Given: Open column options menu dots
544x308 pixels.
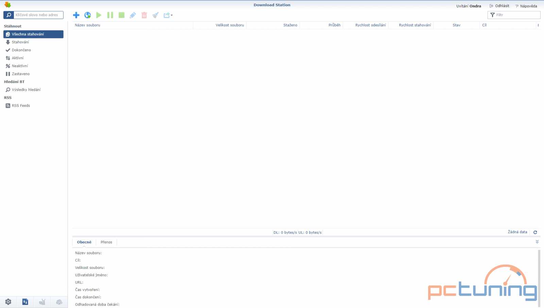Looking at the screenshot, I should pyautogui.click(x=538, y=25).
